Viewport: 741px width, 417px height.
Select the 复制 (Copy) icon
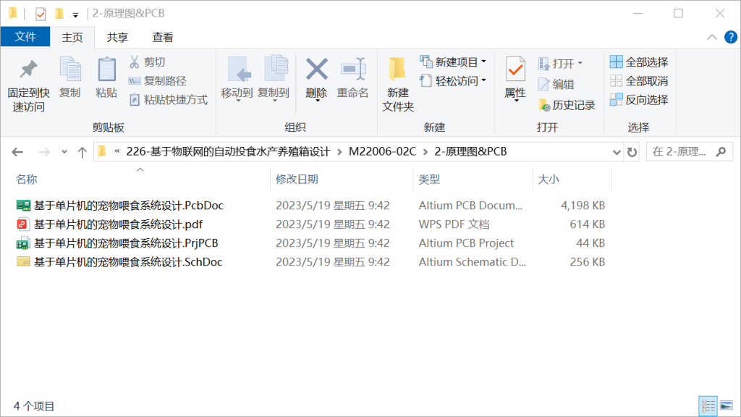coord(70,80)
